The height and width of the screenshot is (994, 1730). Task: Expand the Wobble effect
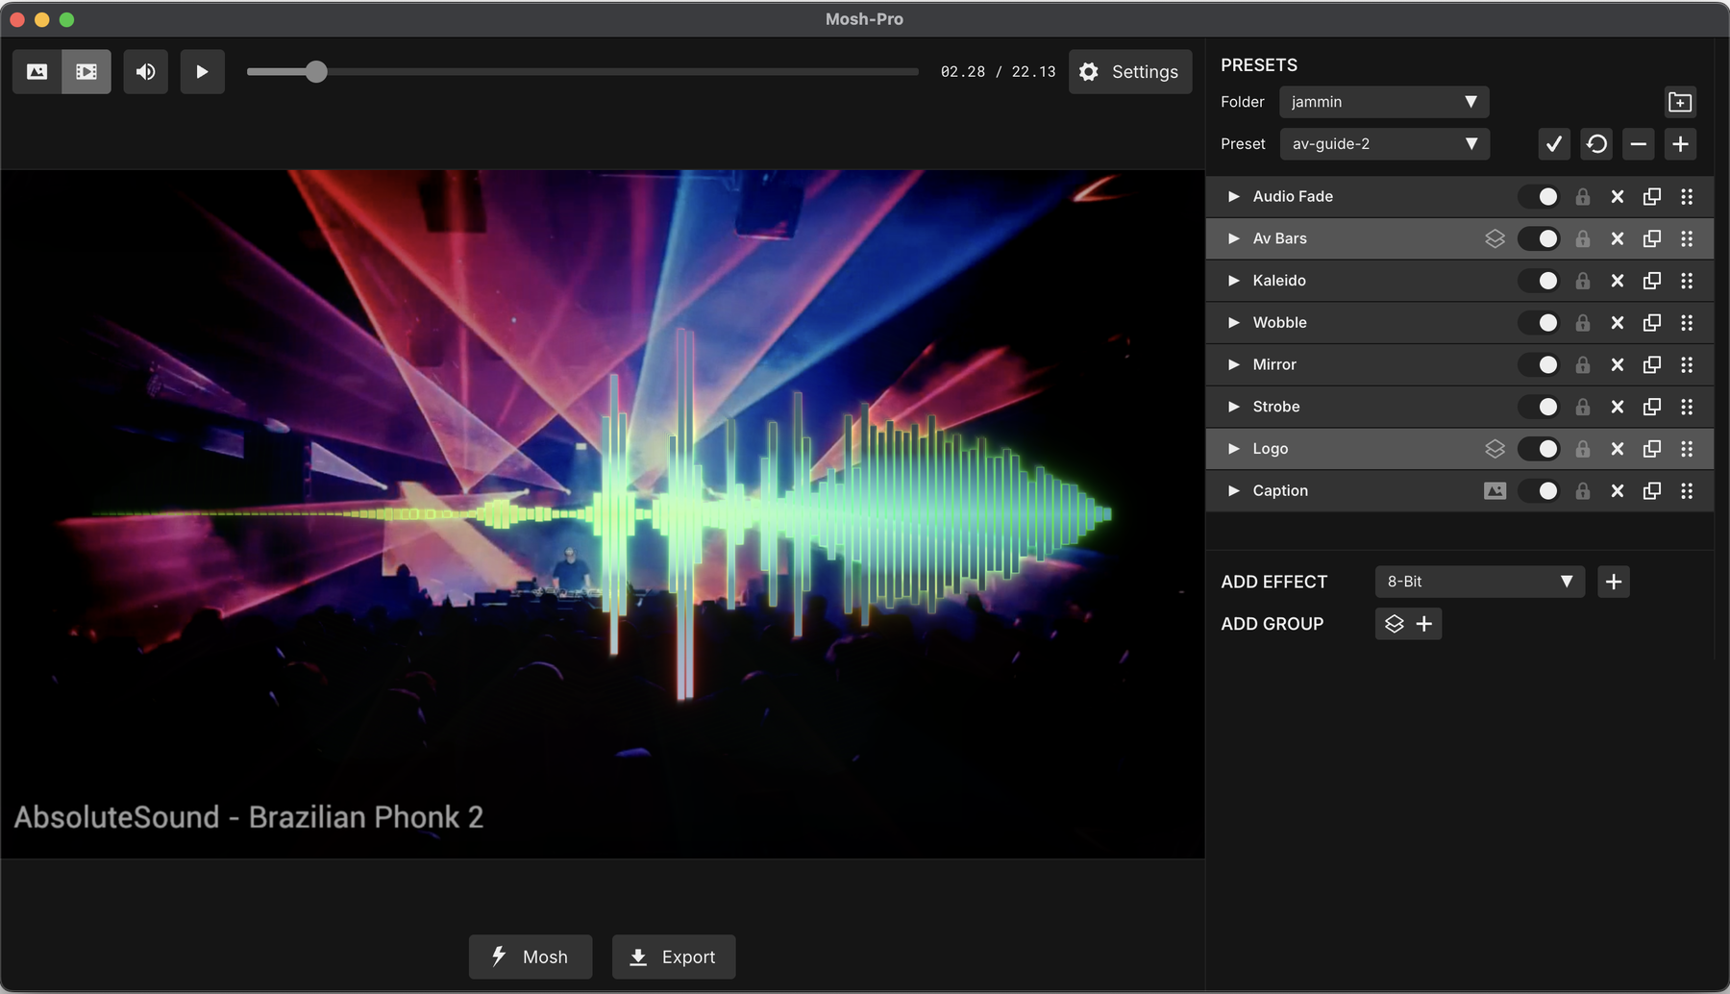[x=1234, y=323]
